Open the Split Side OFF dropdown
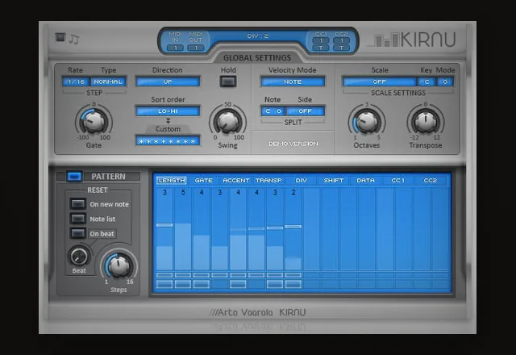The height and width of the screenshot is (355, 516). point(305,111)
